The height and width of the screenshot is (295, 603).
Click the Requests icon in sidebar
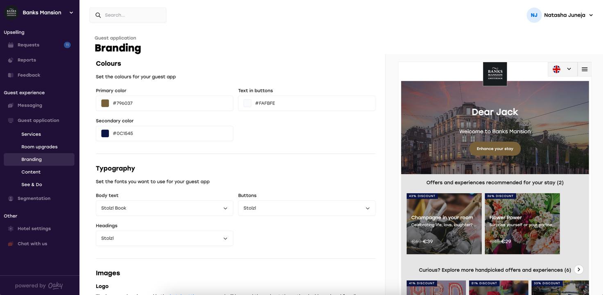click(11, 45)
